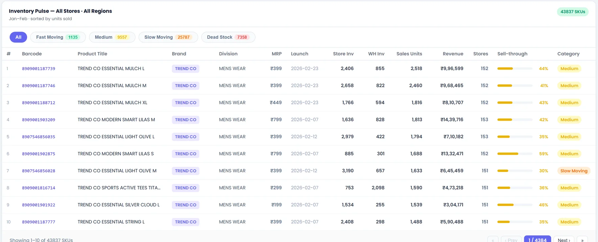The image size is (598, 242).
Task: Click the 1 / 4384 page indicator
Action: coord(538,240)
